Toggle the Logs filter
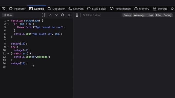Screen dimensions: 175x98 click(x=150, y=15)
